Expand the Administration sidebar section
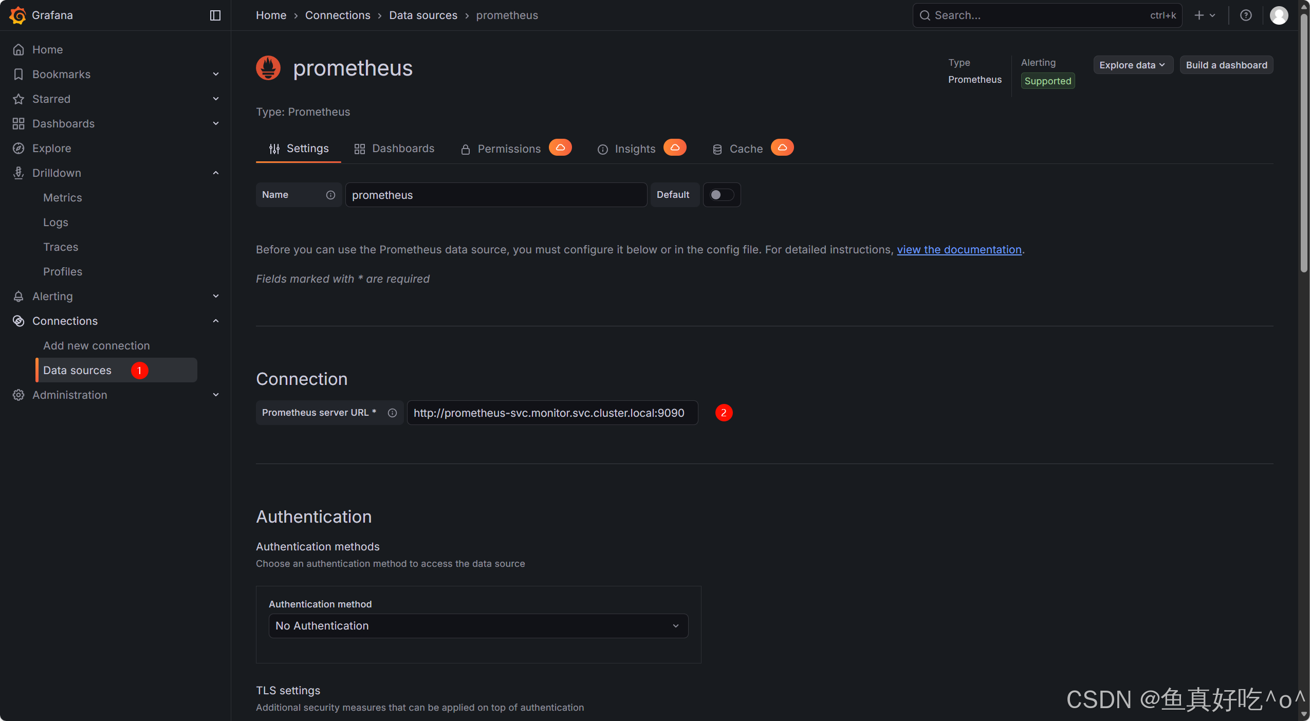Viewport: 1310px width, 721px height. pyautogui.click(x=216, y=395)
